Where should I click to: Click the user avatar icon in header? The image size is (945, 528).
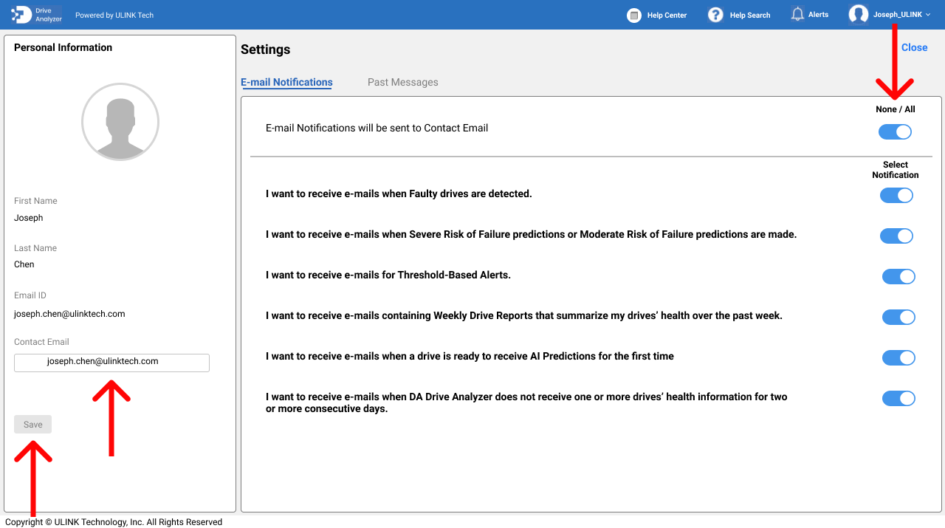click(x=858, y=15)
